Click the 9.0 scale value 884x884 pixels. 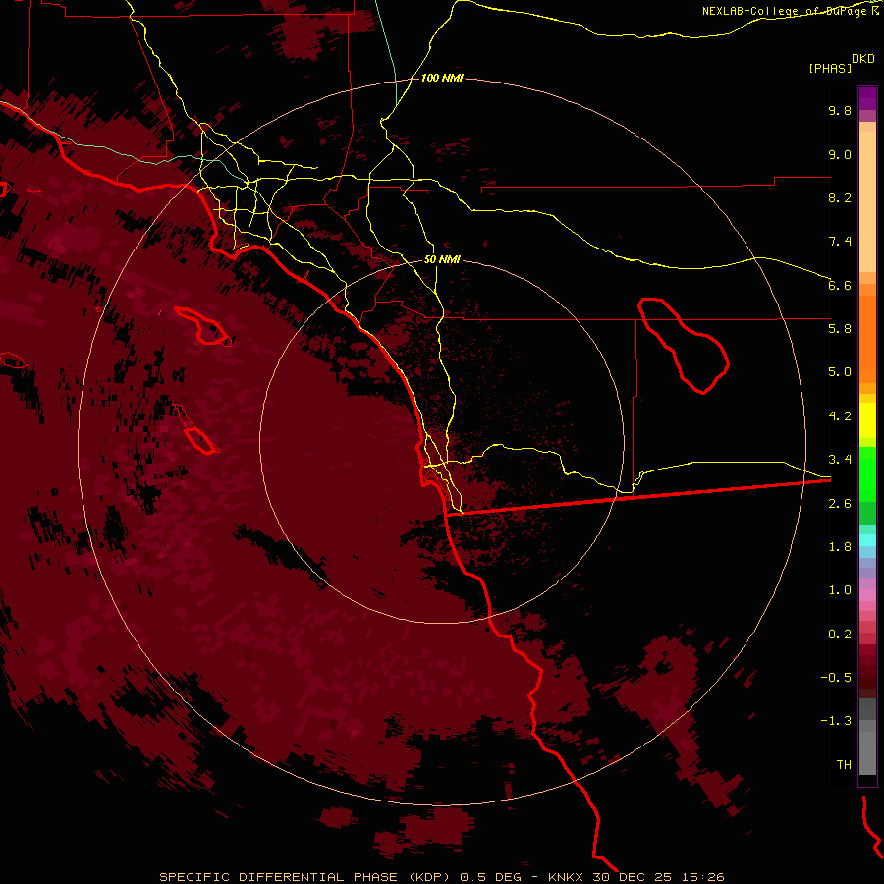tap(840, 154)
